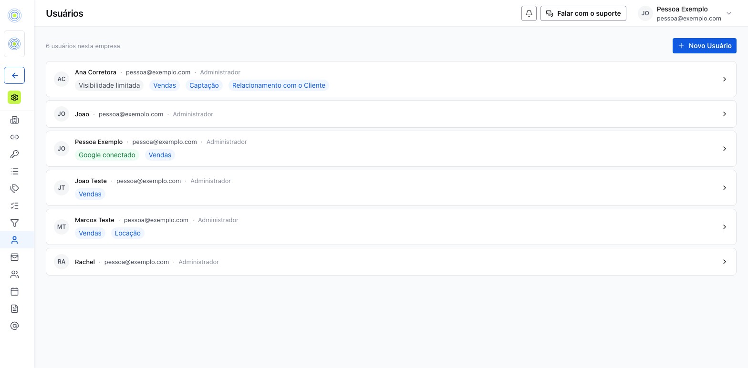Open the Joao row chevron arrow
The image size is (748, 368).
pos(725,114)
